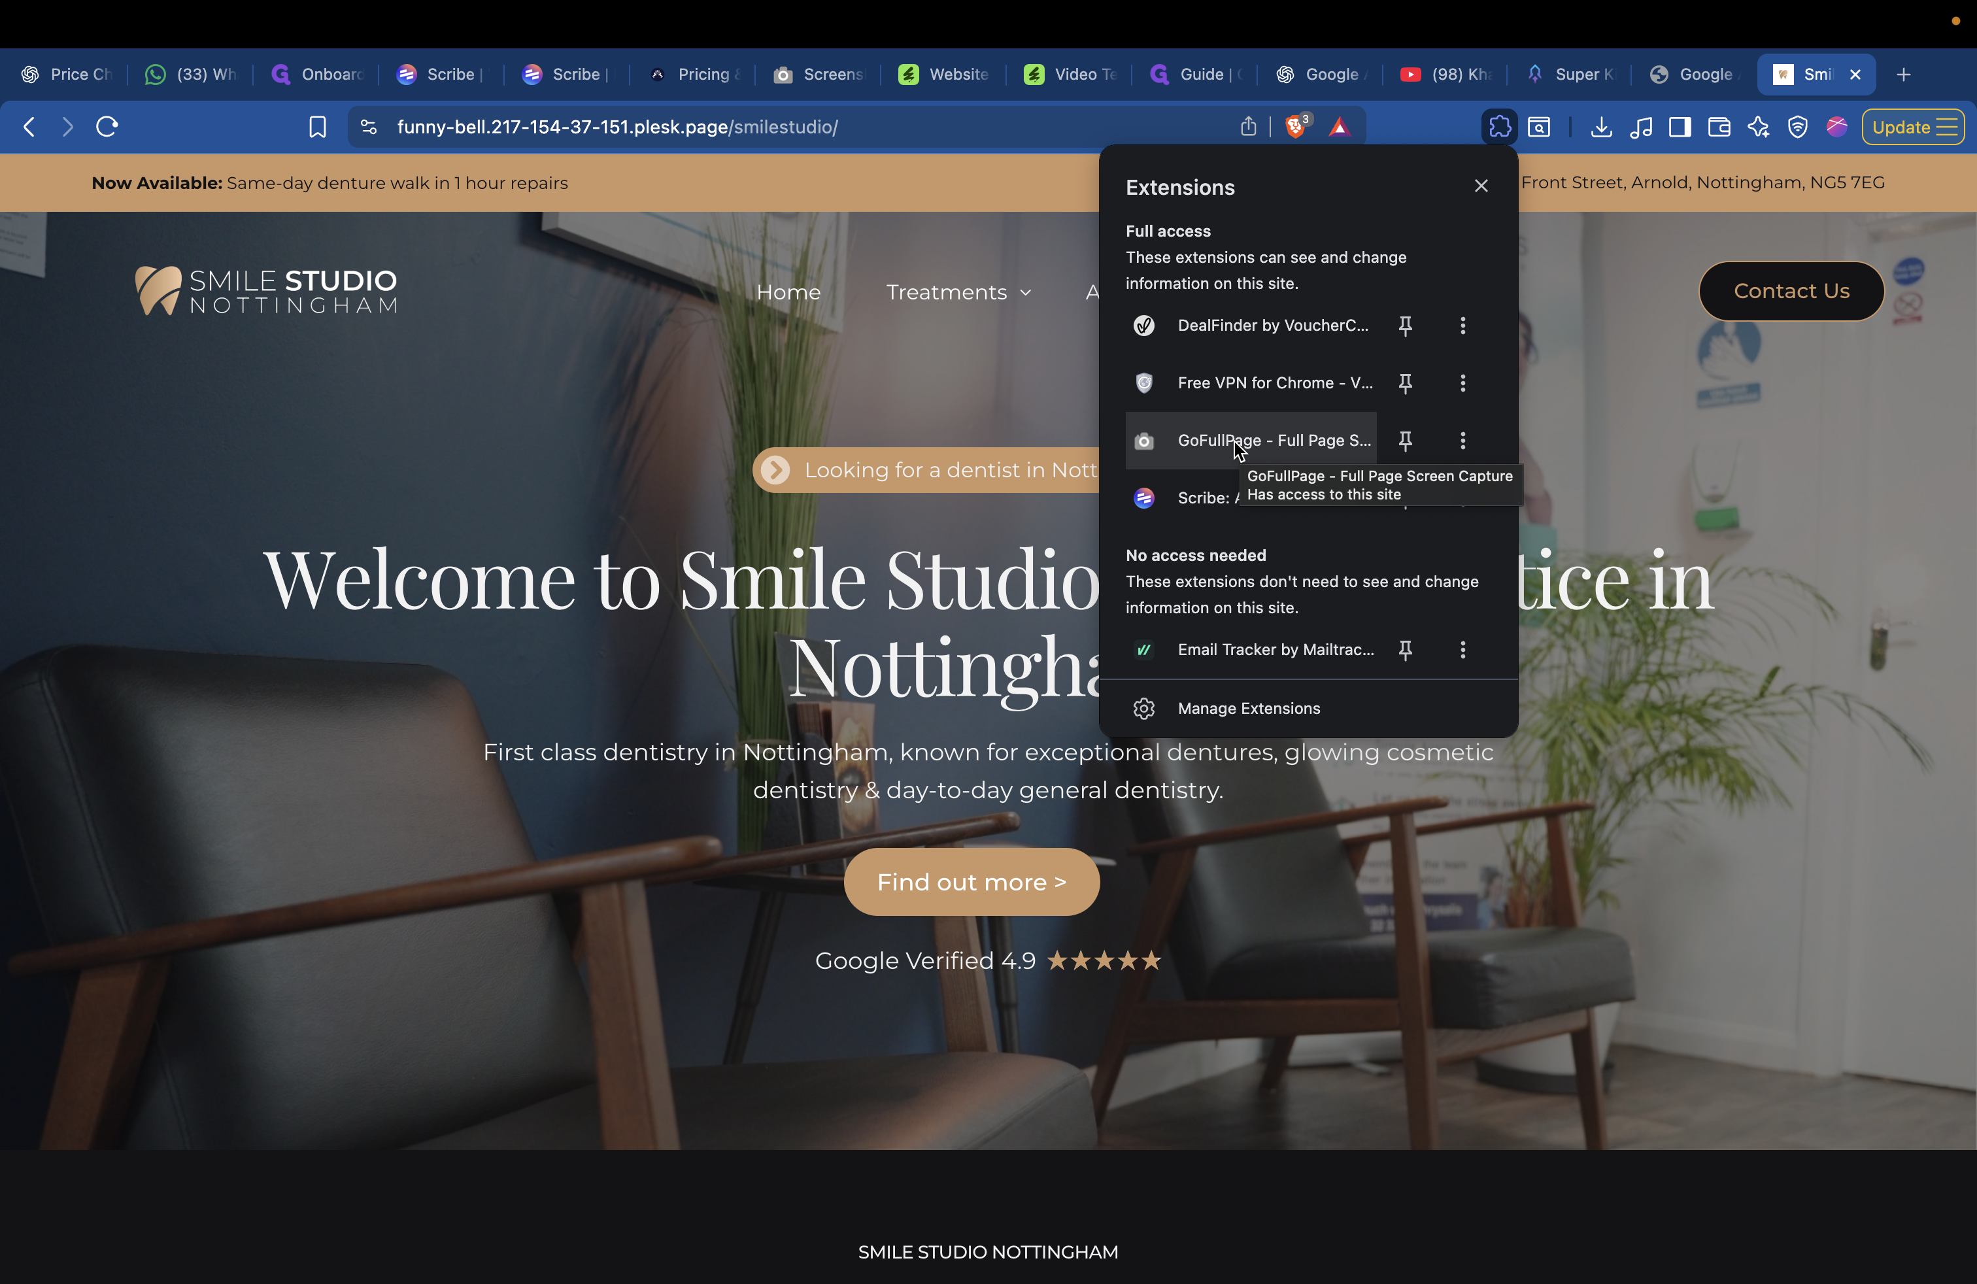
Task: Open more options for GoFullPage extension
Action: pos(1462,441)
